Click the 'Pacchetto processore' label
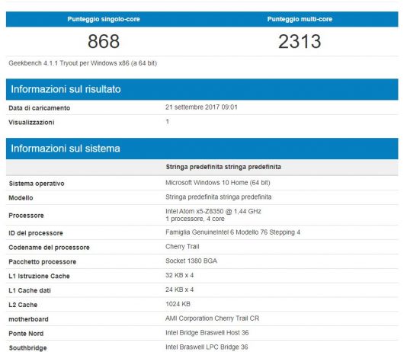407x352 pixels. [x=43, y=262]
